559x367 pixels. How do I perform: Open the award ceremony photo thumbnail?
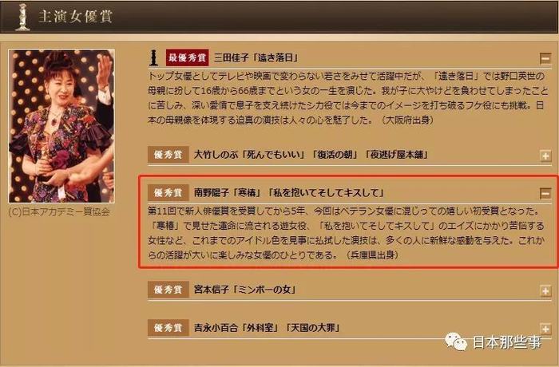(61, 127)
